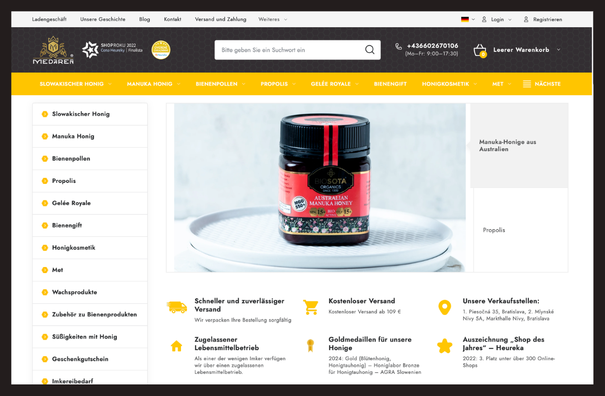This screenshot has width=605, height=396.
Task: Expand the Login dropdown
Action: 497,20
